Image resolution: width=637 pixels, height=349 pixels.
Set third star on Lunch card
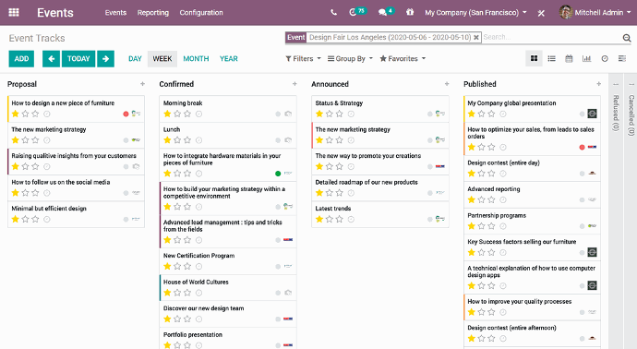point(187,140)
